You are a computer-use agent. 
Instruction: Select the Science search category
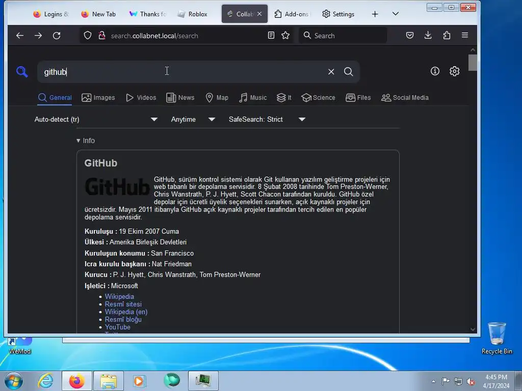(x=318, y=98)
